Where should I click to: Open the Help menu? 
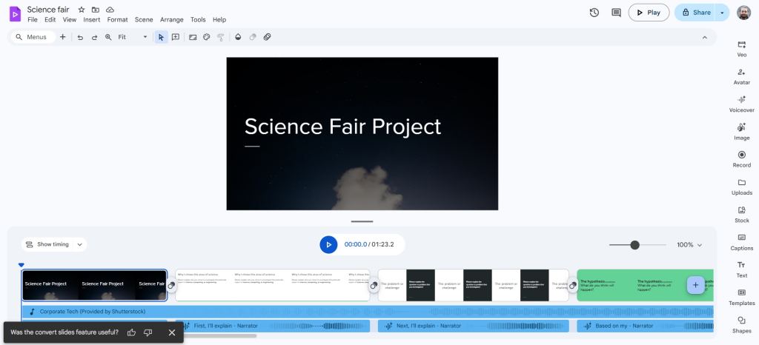tap(219, 20)
